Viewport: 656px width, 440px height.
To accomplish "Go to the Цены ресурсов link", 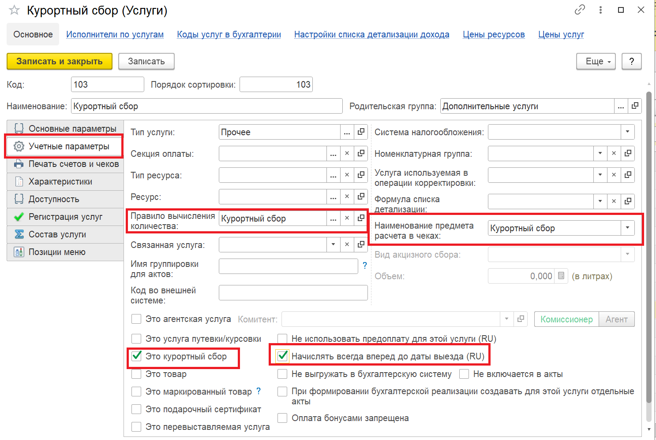I will [x=494, y=34].
